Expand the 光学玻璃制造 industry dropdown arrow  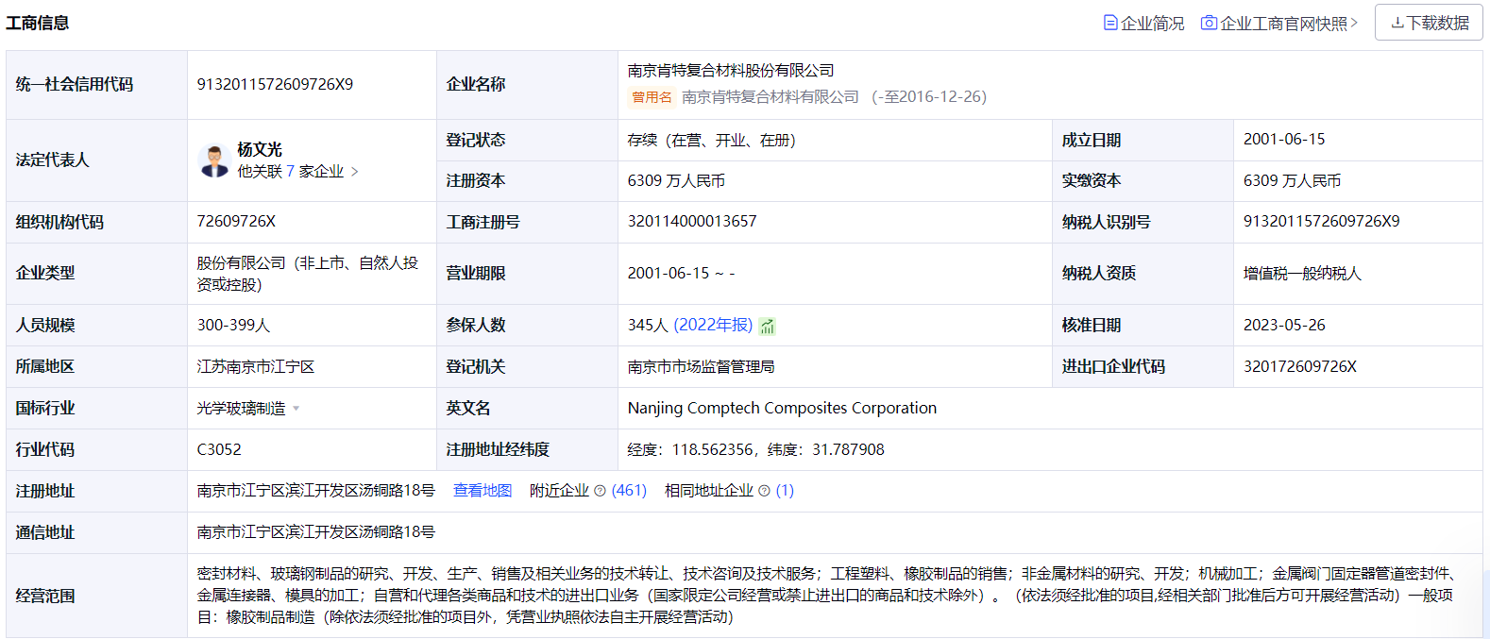(296, 409)
